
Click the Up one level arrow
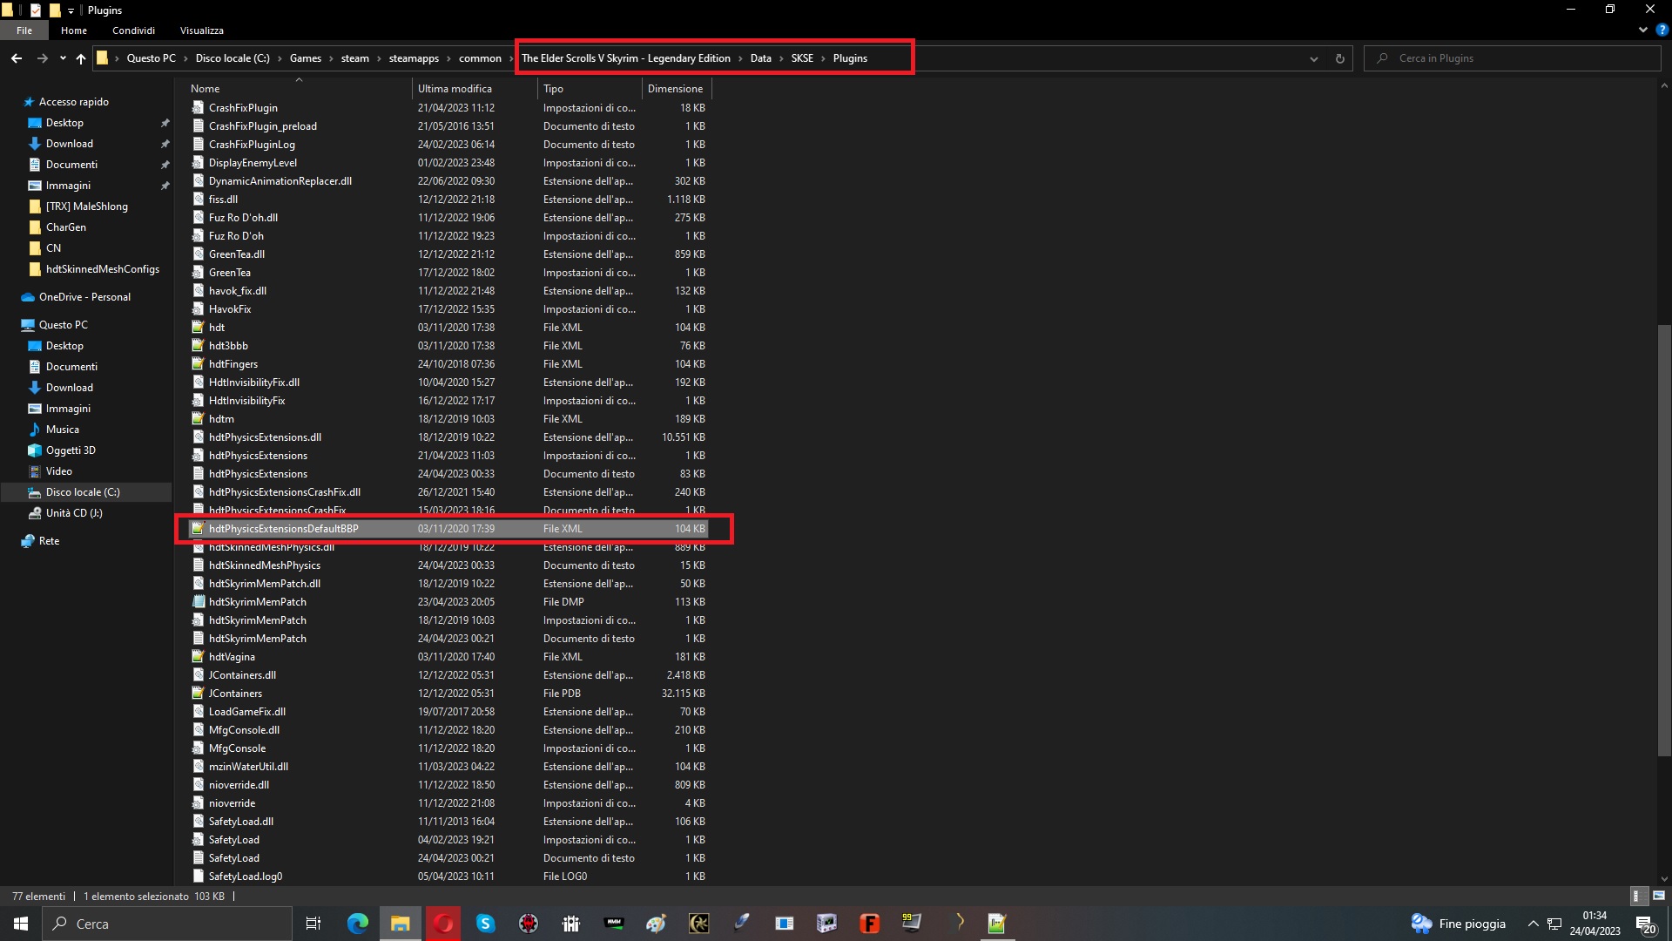tap(81, 58)
